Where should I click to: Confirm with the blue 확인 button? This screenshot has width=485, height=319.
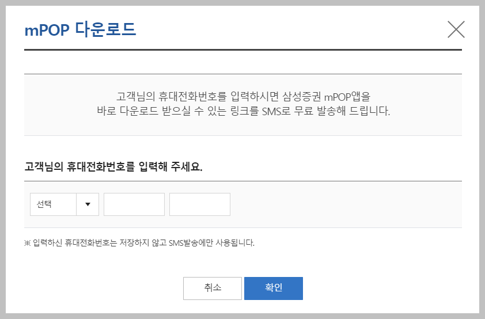[x=274, y=288]
